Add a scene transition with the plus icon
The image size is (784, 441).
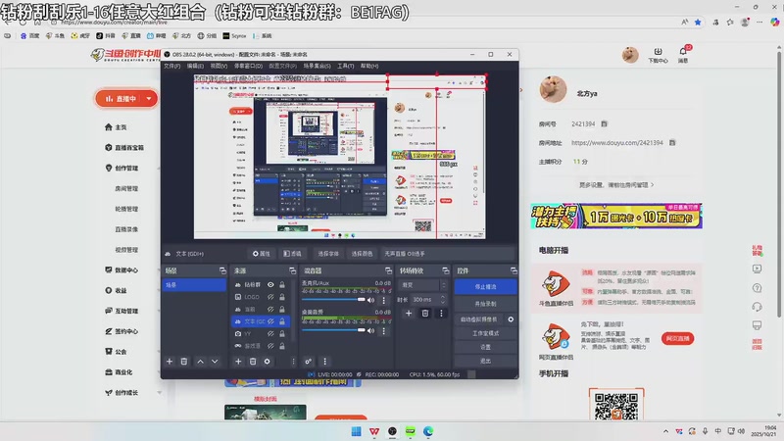409,313
